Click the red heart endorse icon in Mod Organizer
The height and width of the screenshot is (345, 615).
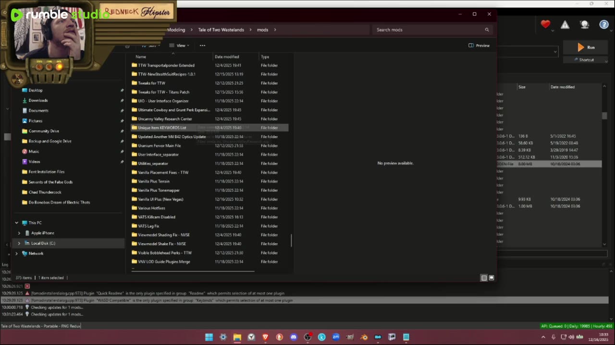point(545,24)
